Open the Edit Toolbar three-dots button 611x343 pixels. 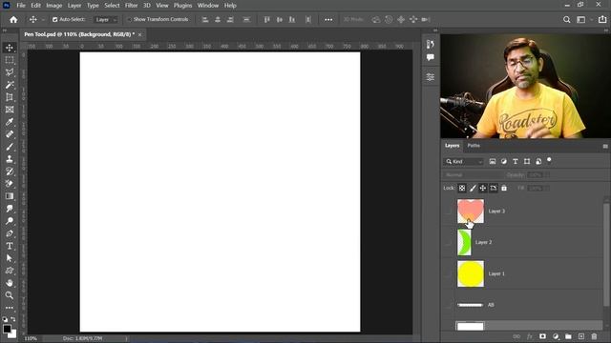click(10, 308)
